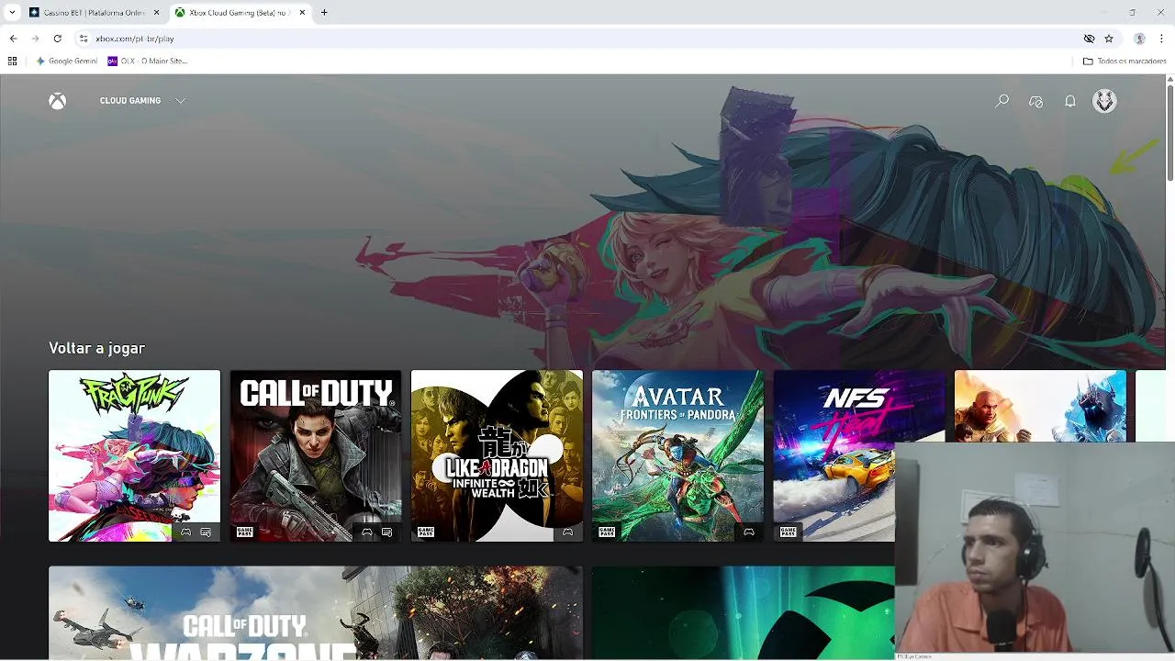Click the controller disconnected status icon
The image size is (1175, 661).
(1036, 101)
